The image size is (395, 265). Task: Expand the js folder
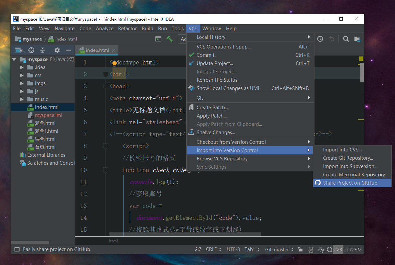pos(22,91)
